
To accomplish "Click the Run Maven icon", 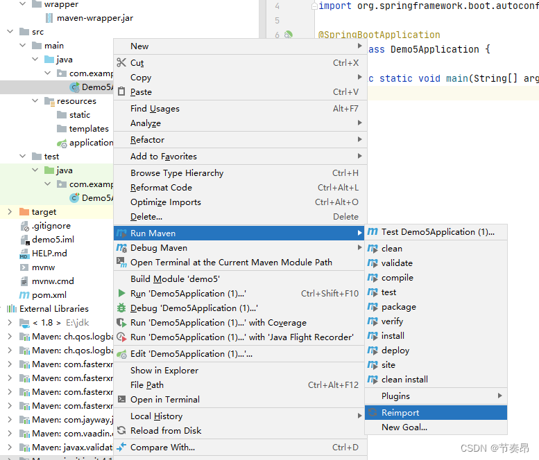I will [x=121, y=233].
